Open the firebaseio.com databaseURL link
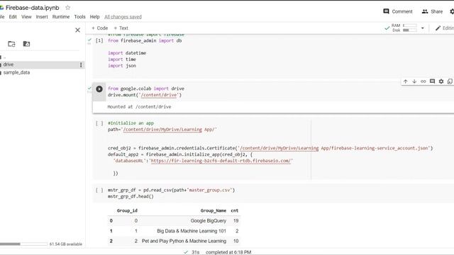The image size is (454, 255). click(221, 161)
